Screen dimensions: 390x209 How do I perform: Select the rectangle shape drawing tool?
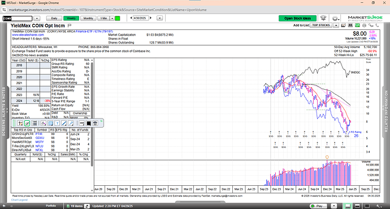point(50,123)
